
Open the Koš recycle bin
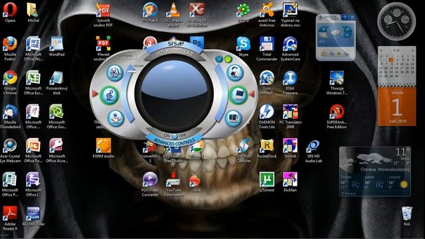click(406, 216)
